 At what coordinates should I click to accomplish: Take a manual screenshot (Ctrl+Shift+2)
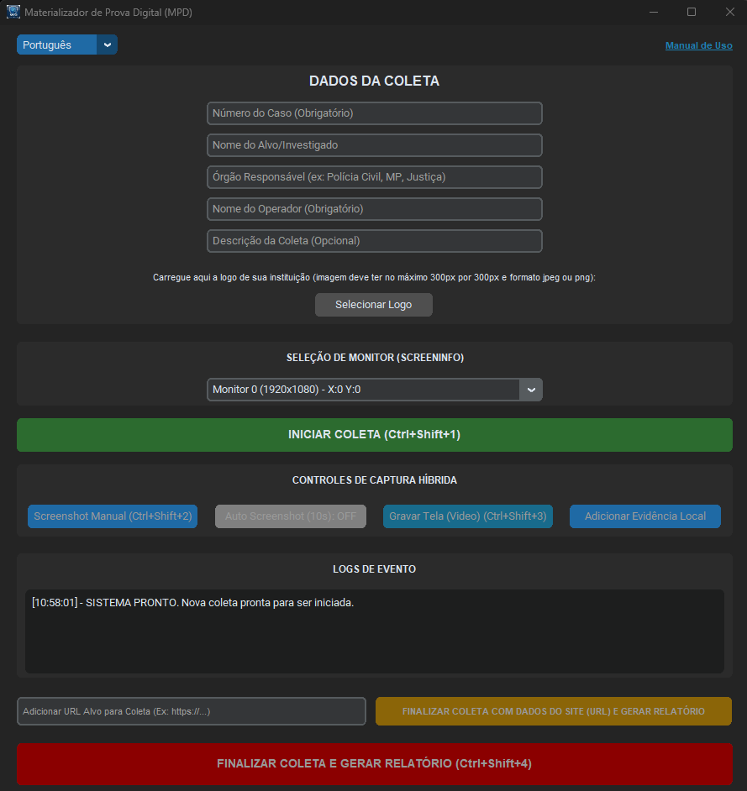tap(112, 516)
